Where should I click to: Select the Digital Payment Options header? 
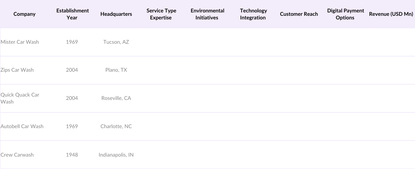point(345,14)
